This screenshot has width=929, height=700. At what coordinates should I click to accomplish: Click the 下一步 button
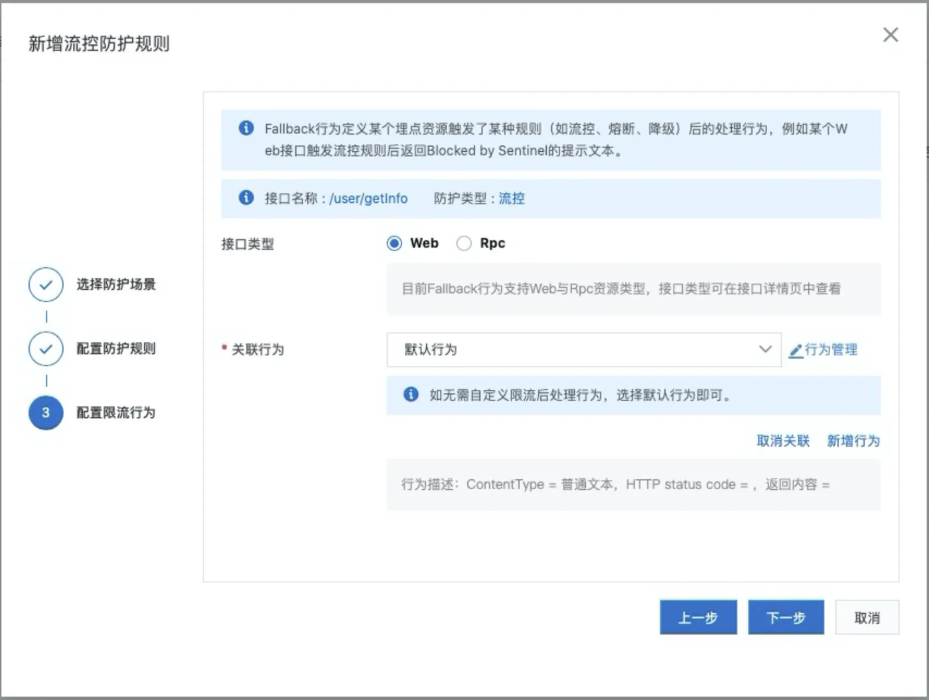[786, 617]
